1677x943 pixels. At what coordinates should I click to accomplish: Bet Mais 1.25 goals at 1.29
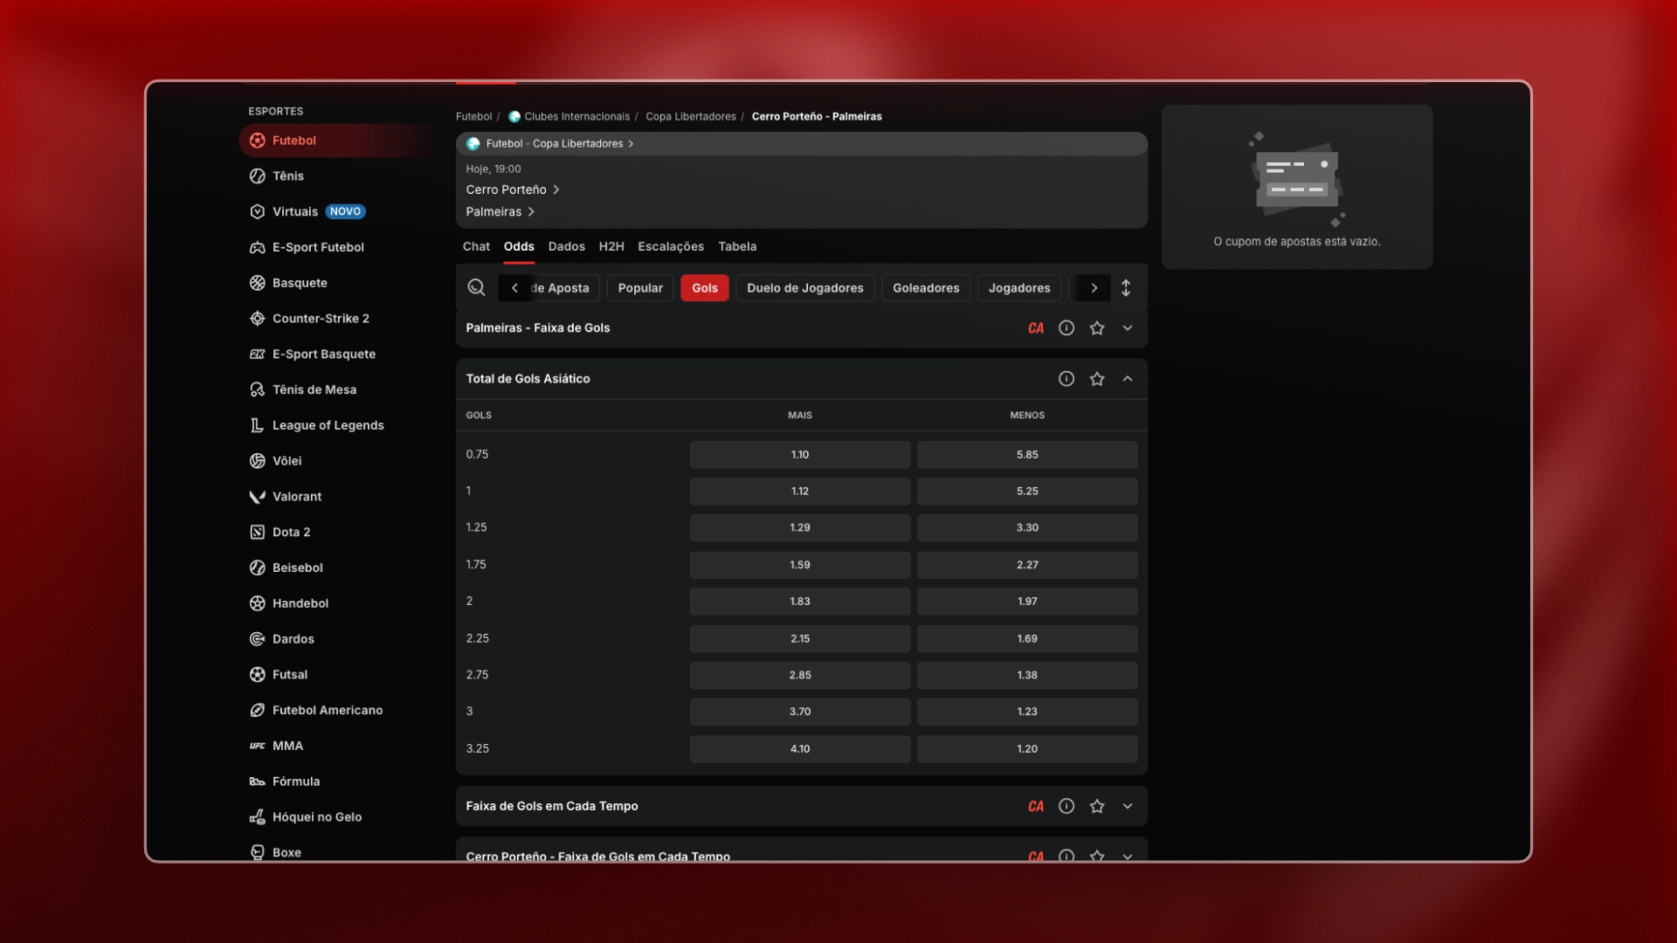800,528
